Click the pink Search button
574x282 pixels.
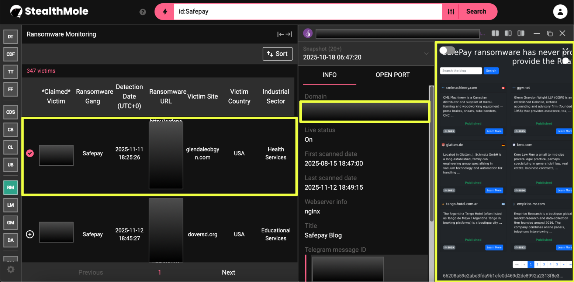[x=476, y=12]
